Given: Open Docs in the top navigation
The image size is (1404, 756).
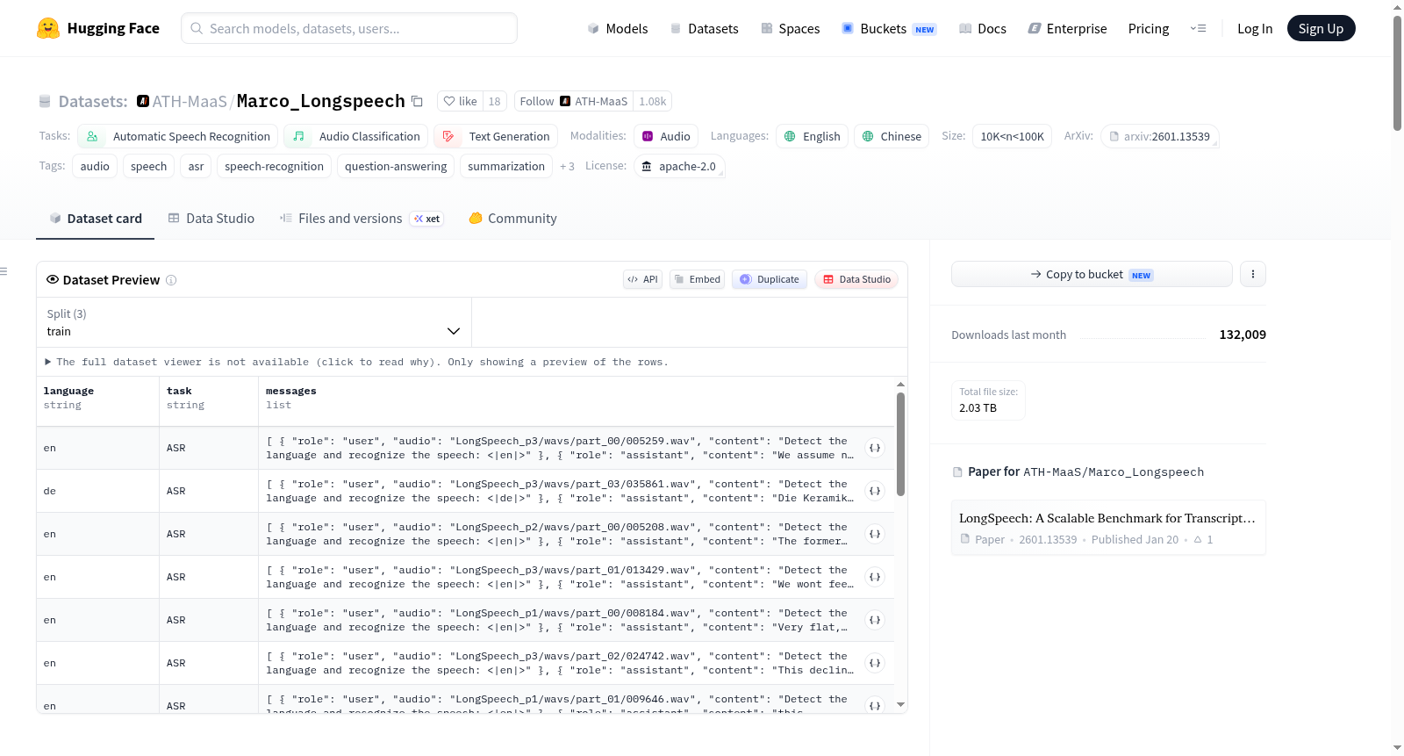Looking at the screenshot, I should point(983,29).
